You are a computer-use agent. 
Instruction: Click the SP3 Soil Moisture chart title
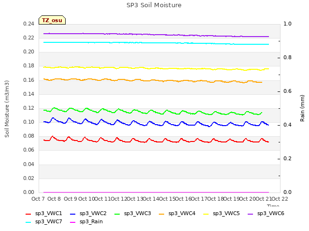(154, 5)
